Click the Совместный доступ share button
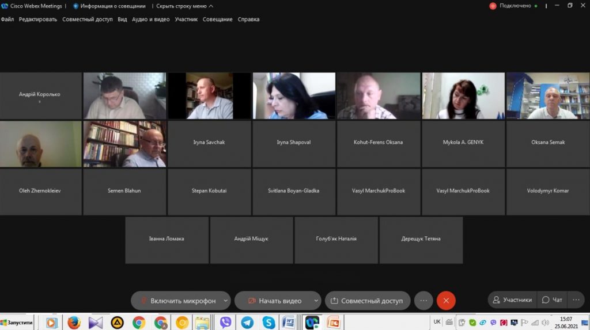The height and width of the screenshot is (330, 590). pos(368,301)
